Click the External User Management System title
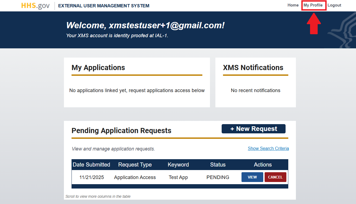This screenshot has height=204, width=356. pyautogui.click(x=104, y=6)
